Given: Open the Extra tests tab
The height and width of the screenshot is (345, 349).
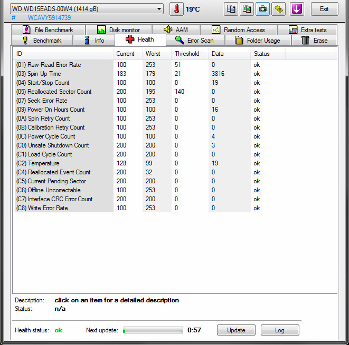Looking at the screenshot, I should pyautogui.click(x=307, y=29).
